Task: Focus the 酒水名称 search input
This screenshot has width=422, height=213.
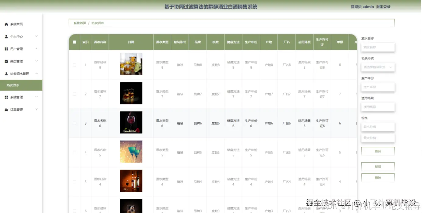Action: 378,47
